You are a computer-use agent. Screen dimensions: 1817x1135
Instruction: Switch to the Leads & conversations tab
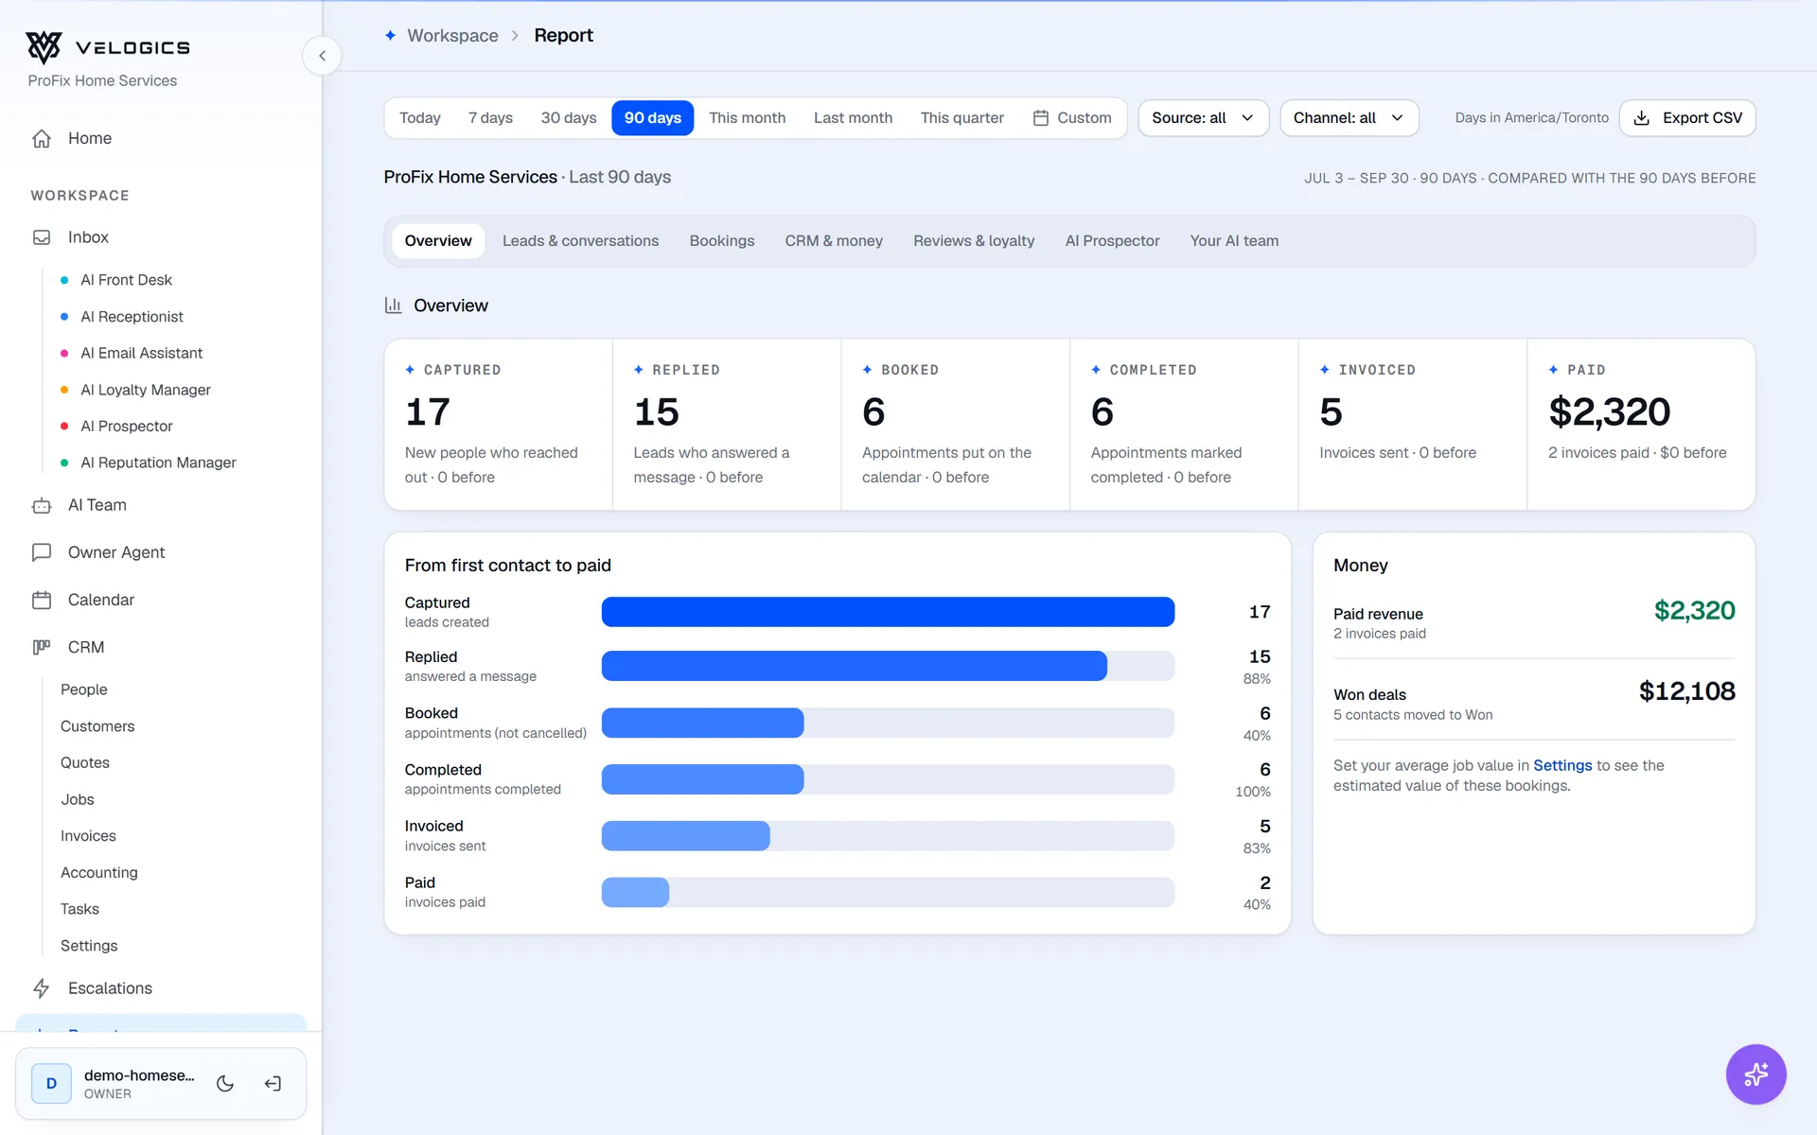coord(580,241)
